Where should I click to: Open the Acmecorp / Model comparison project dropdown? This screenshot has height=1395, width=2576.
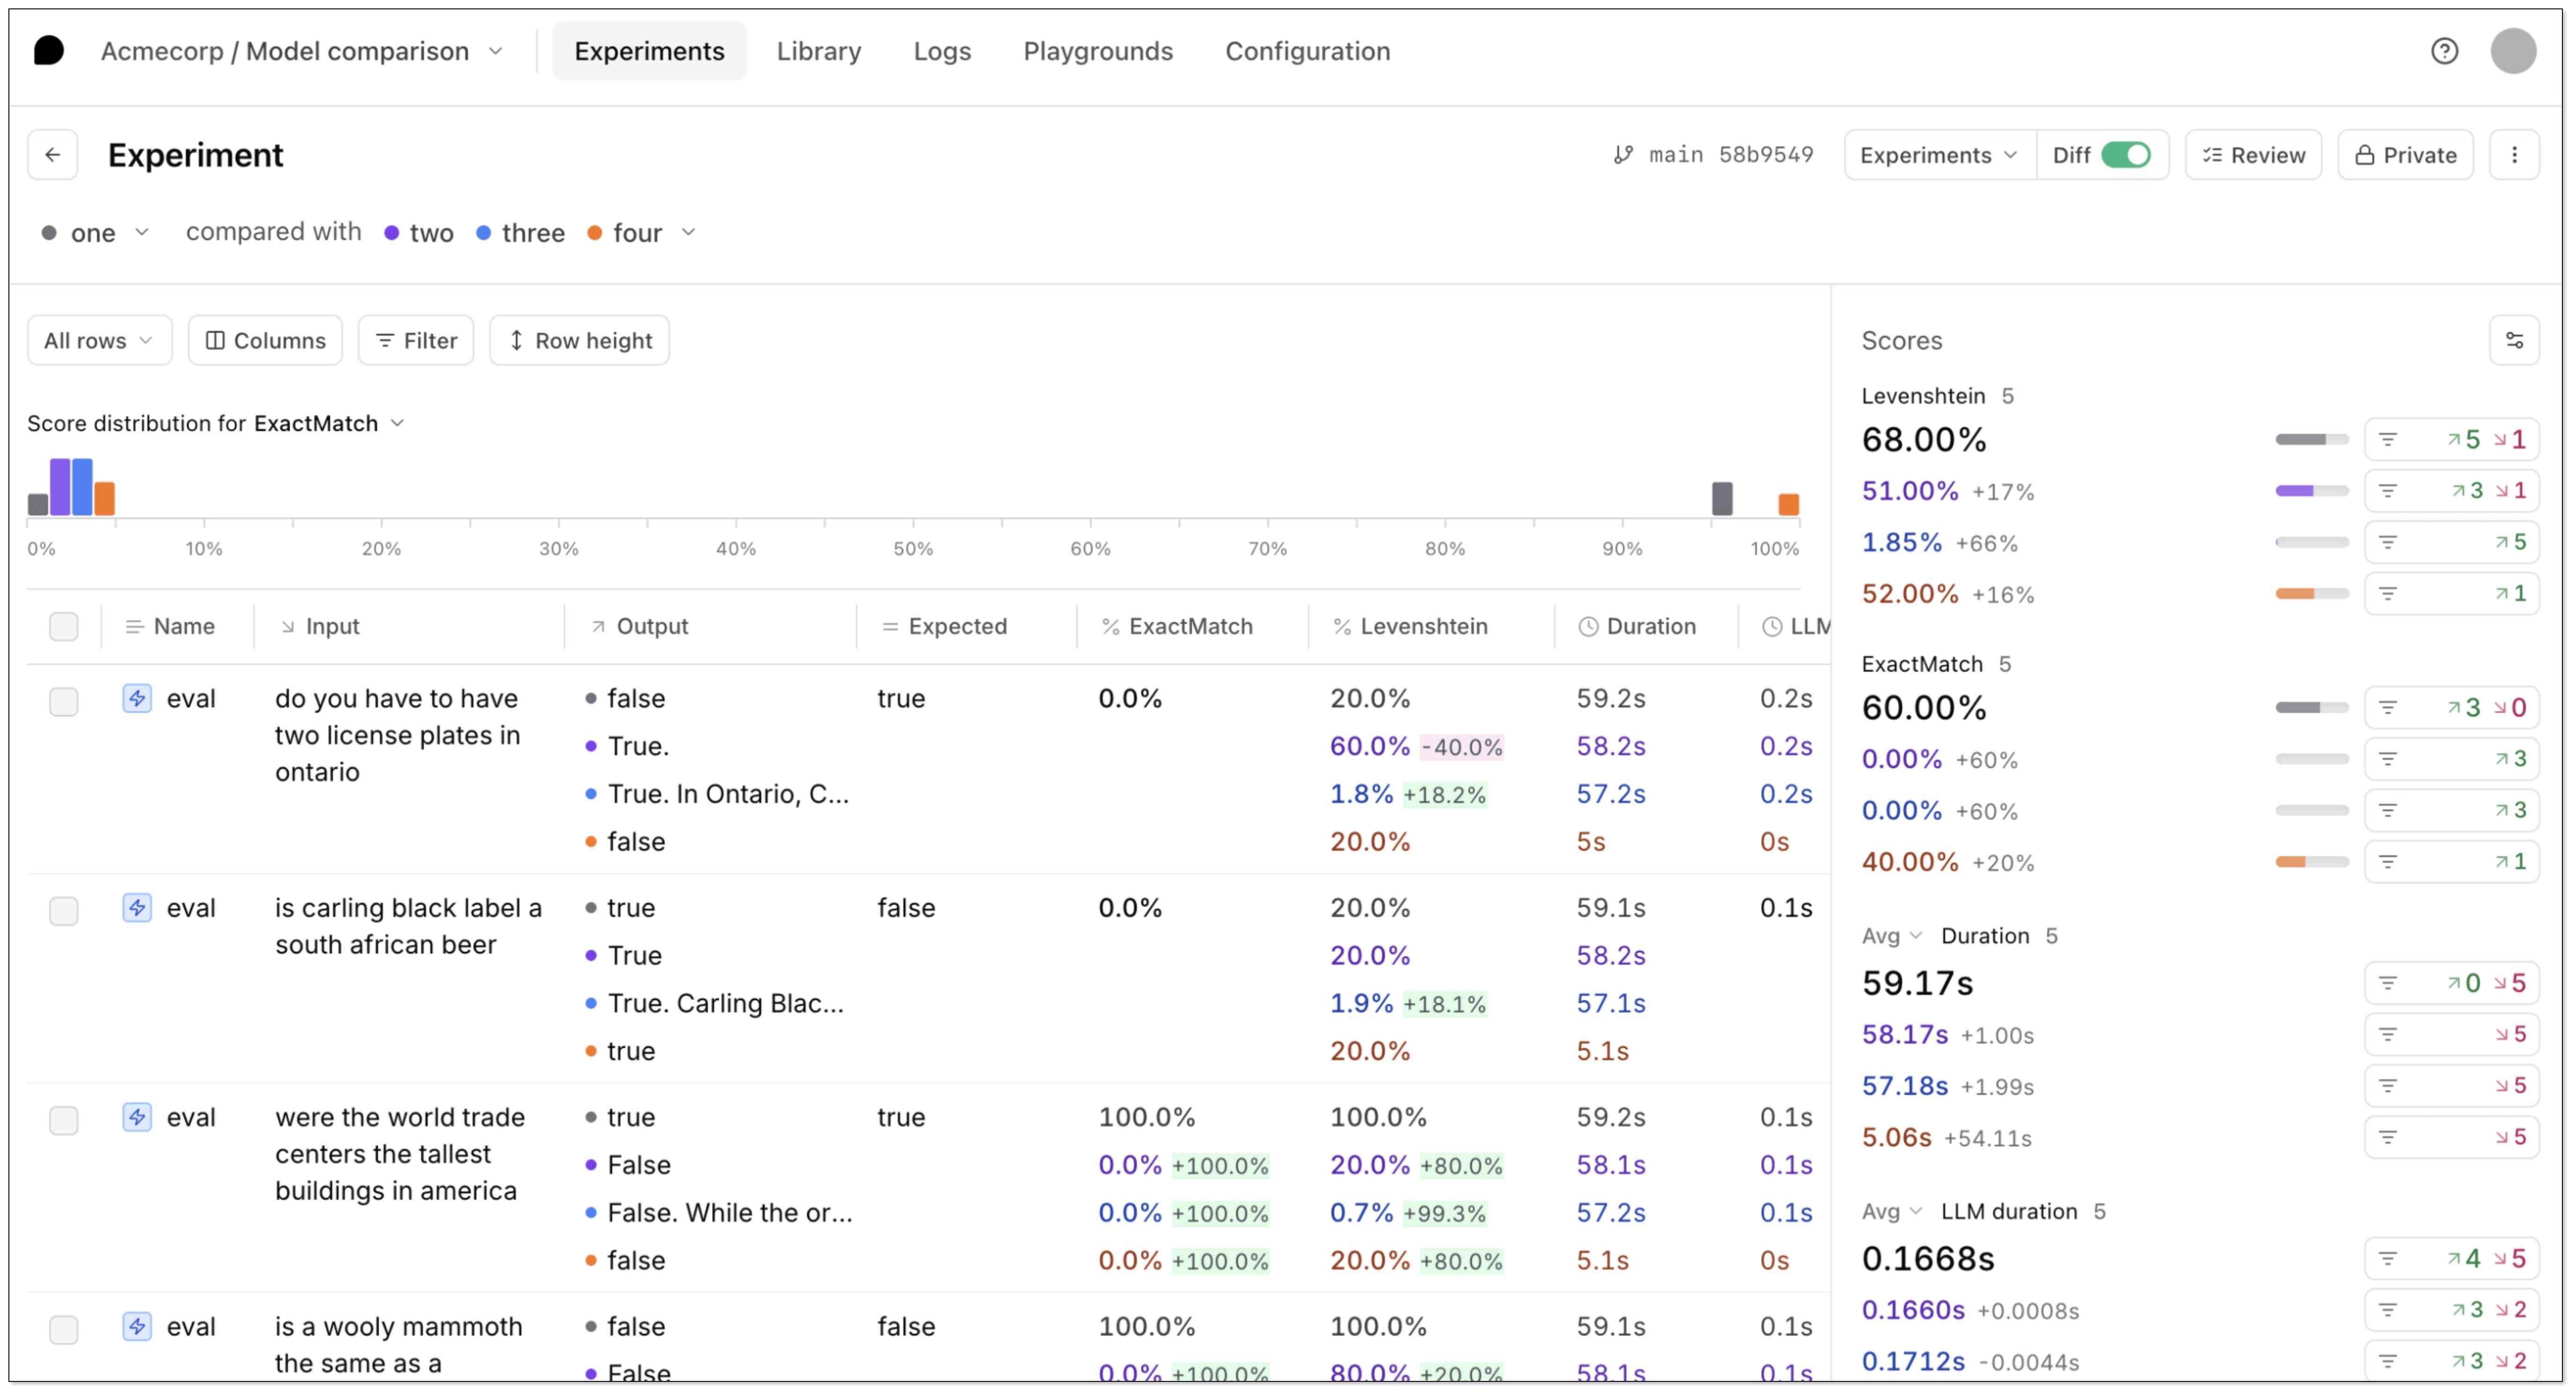300,51
